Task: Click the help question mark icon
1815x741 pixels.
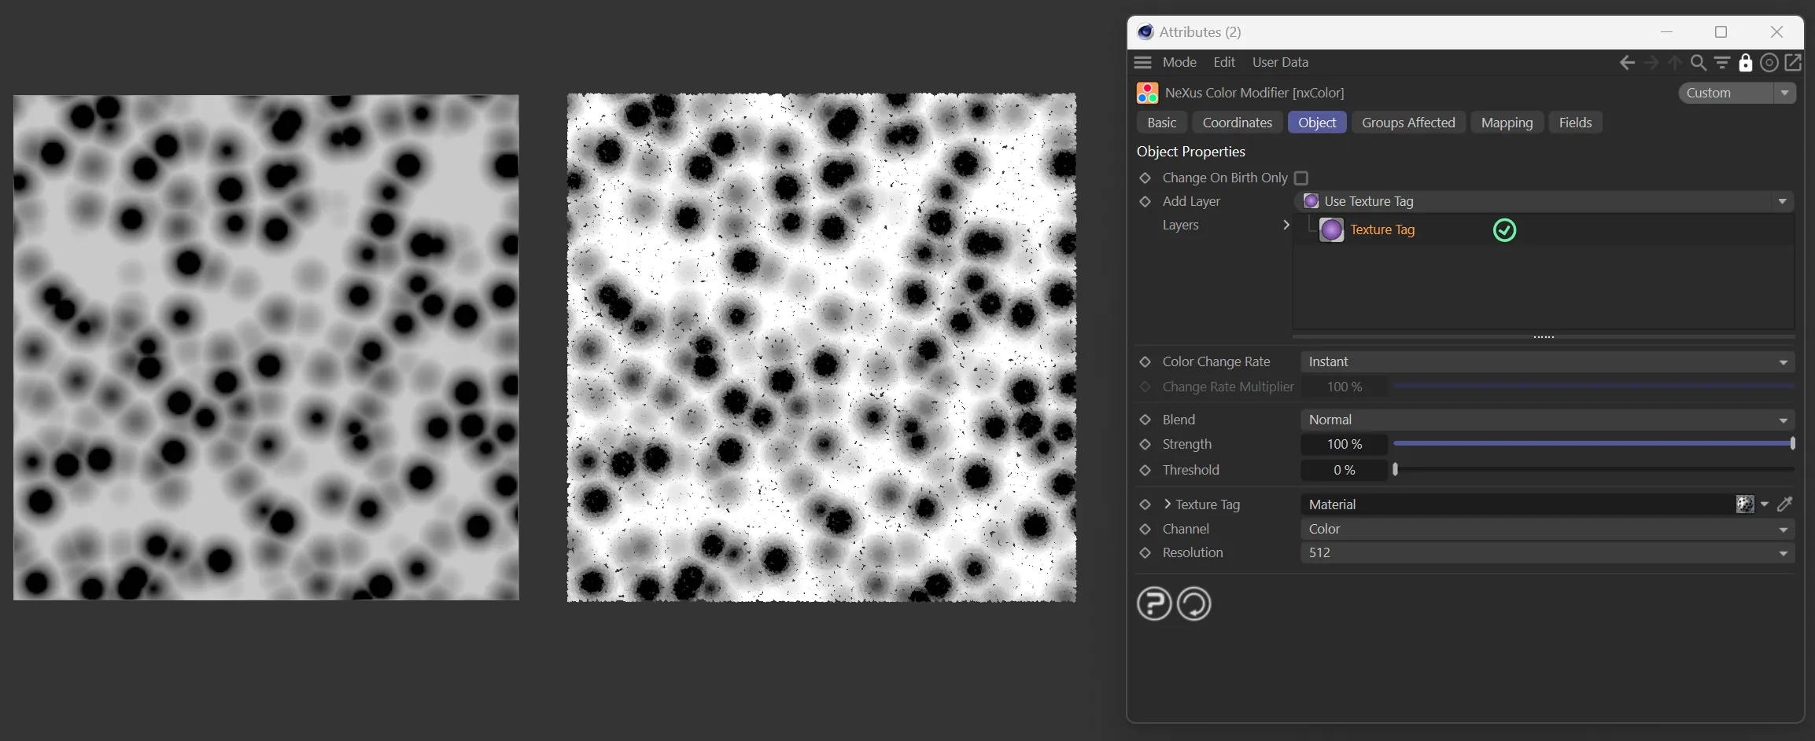Action: coord(1154,604)
